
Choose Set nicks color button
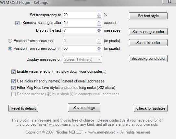tap(148, 43)
